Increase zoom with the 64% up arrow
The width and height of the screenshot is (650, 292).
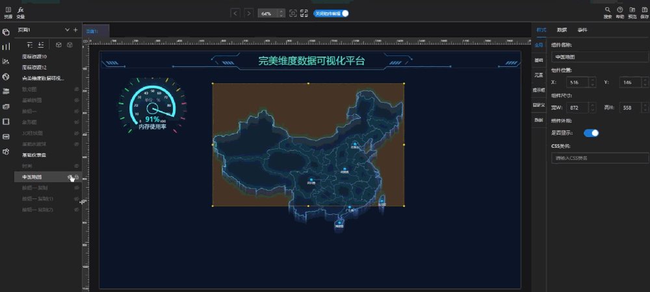click(281, 11)
